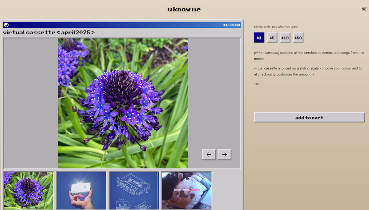The height and width of the screenshot is (210, 369).
Task: View the hand holding cassette thumbnail
Action: (x=82, y=191)
